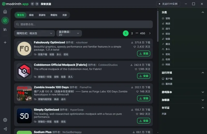Click the results list scrollbar

(158, 26)
